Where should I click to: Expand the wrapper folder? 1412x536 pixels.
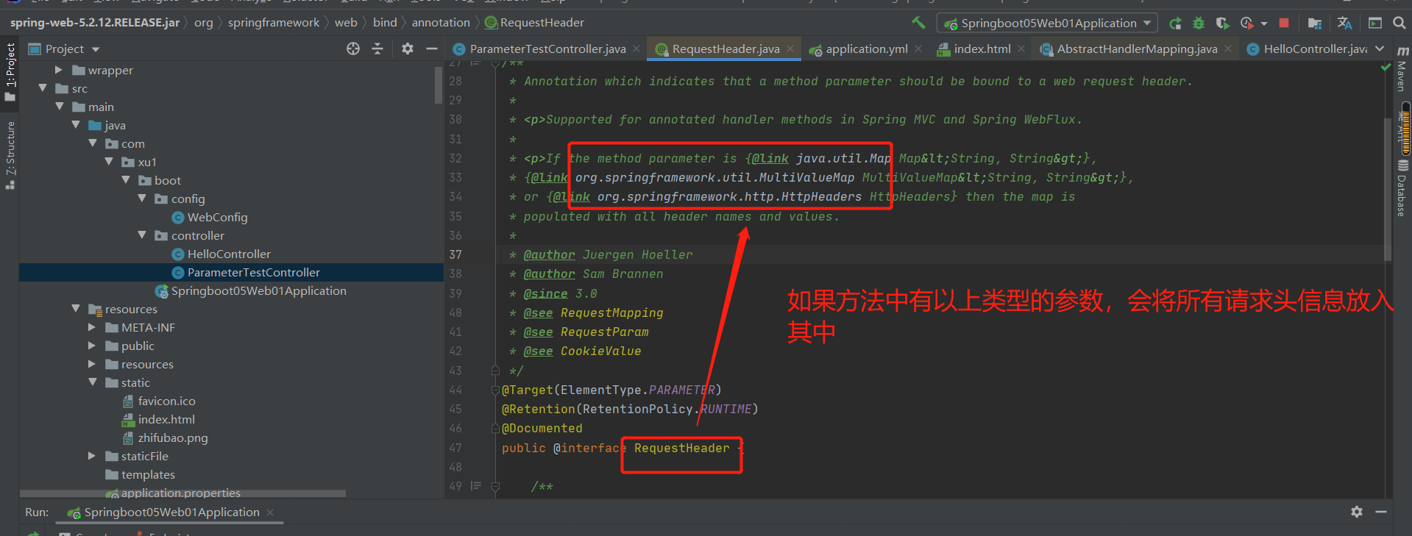coord(59,70)
